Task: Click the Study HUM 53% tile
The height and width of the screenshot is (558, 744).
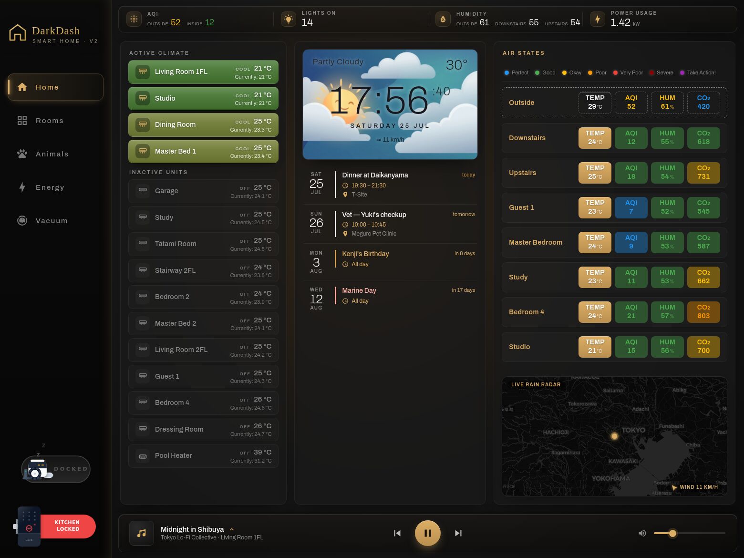Action: pyautogui.click(x=667, y=277)
